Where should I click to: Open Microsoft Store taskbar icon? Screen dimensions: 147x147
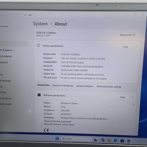tap(122, 141)
